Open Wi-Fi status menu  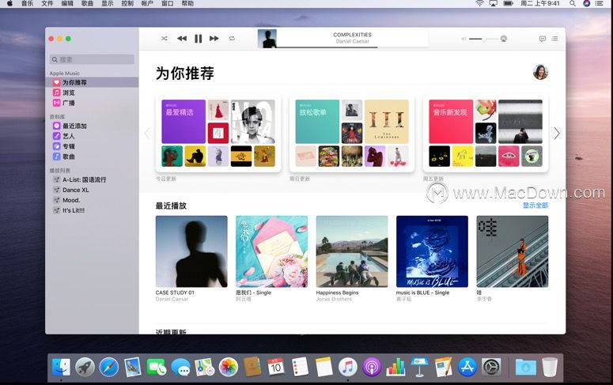point(479,3)
